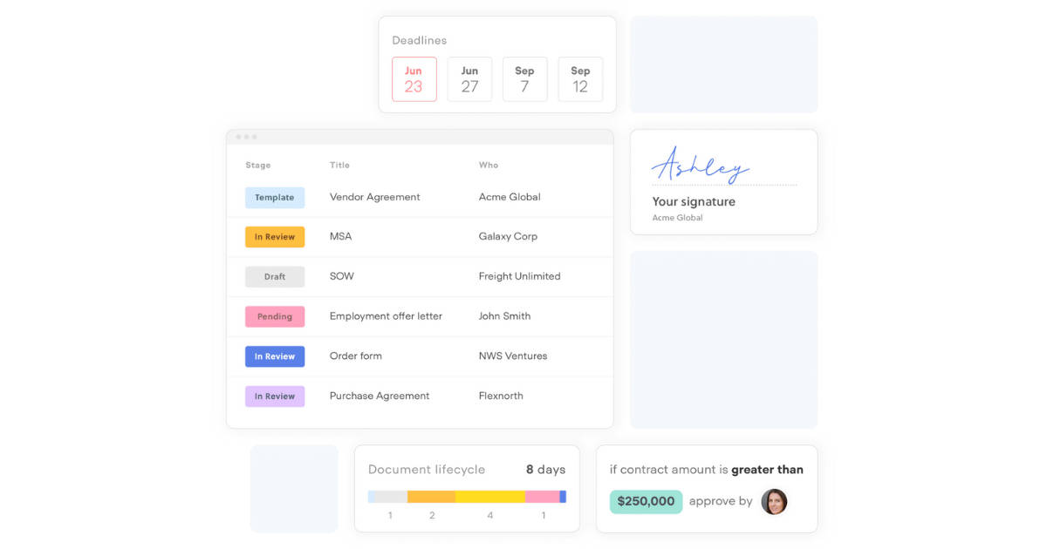This screenshot has width=1047, height=549.
Task: Click the orange In Review badge beside MSA
Action: pos(275,236)
